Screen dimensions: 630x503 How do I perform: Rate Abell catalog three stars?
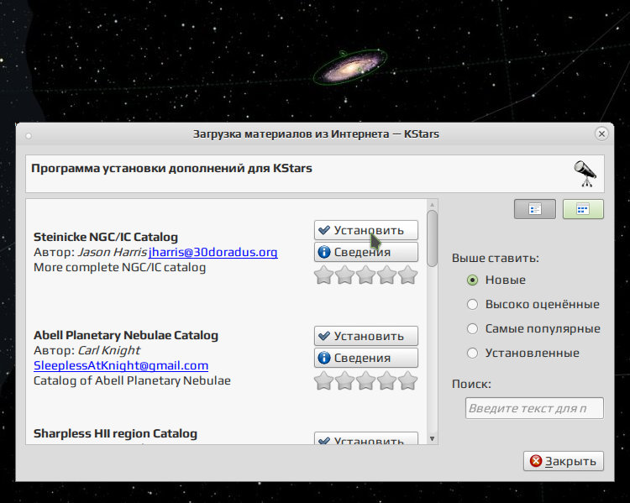[x=366, y=380]
